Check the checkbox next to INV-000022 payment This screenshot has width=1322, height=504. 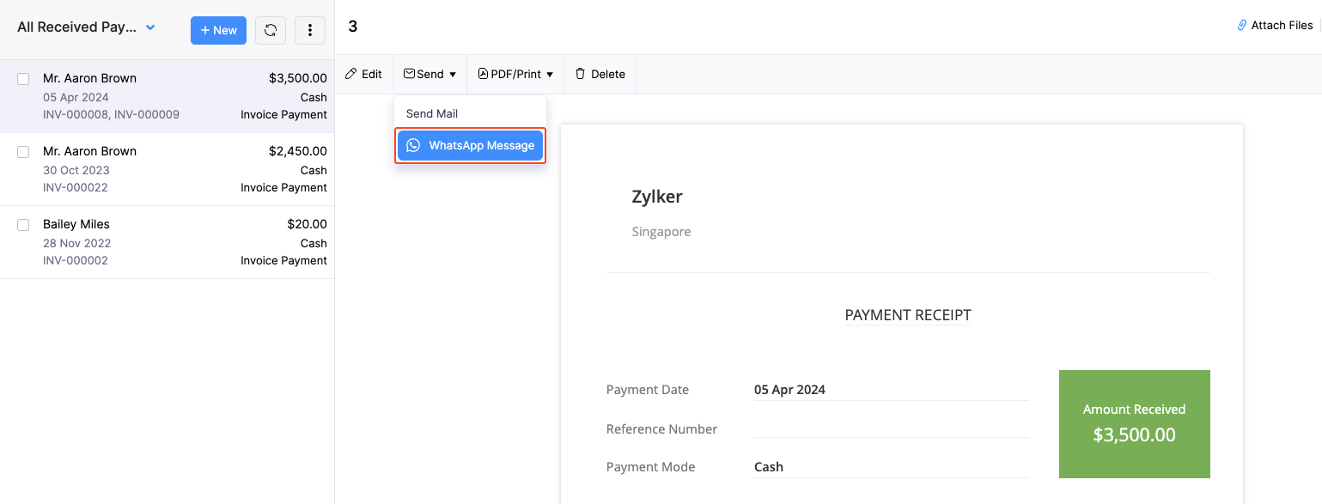point(23,151)
